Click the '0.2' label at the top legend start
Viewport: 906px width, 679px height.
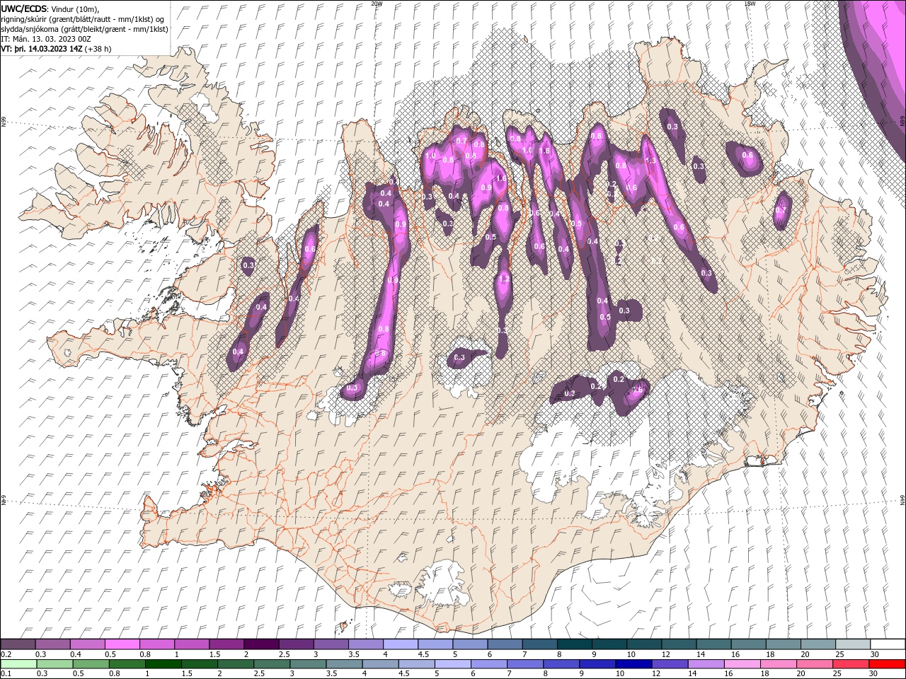point(6,654)
